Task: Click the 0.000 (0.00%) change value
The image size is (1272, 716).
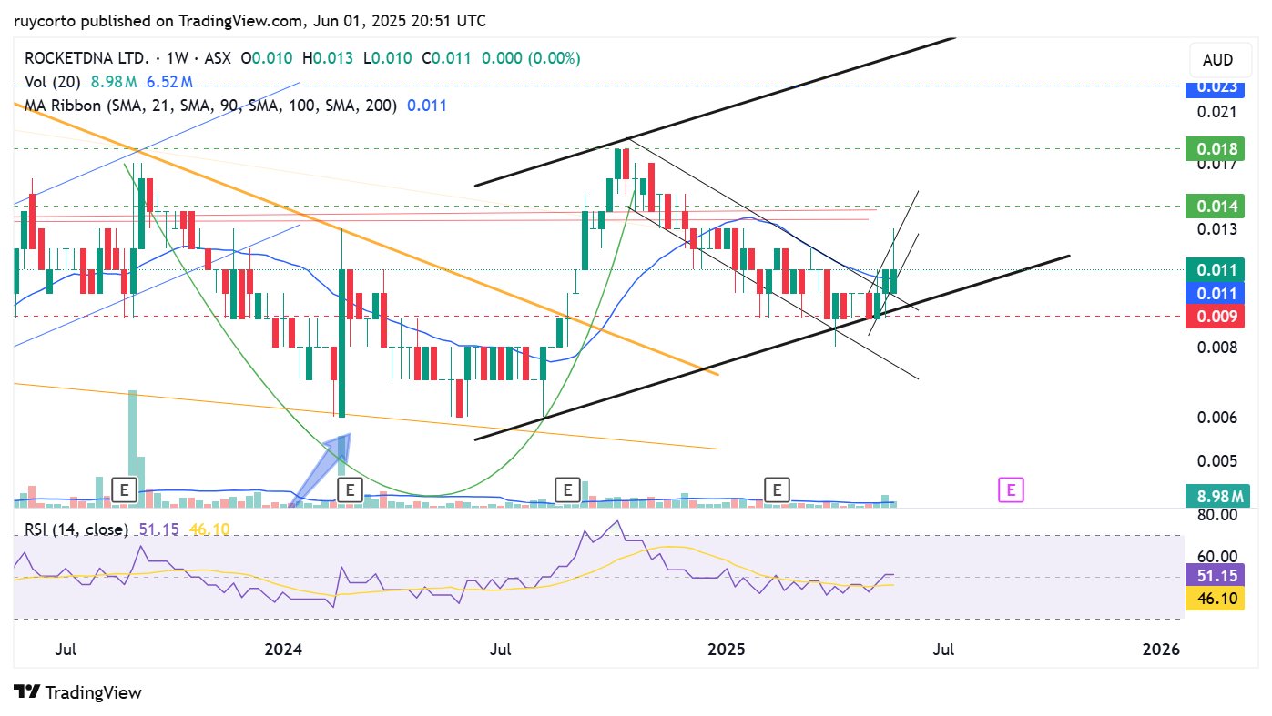Action: 529,58
